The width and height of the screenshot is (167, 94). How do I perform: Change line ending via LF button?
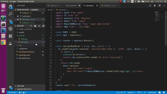click(145, 92)
